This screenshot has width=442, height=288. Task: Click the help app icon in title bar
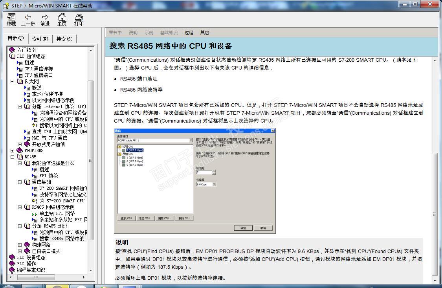[x=6, y=6]
